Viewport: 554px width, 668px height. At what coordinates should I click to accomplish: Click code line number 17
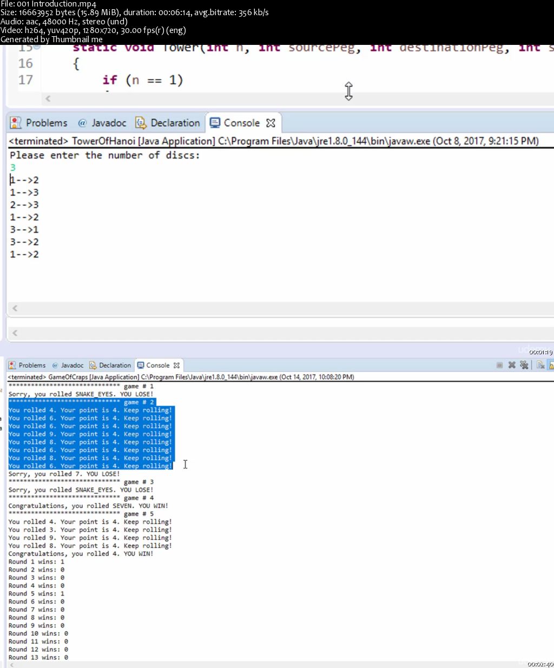(x=25, y=80)
